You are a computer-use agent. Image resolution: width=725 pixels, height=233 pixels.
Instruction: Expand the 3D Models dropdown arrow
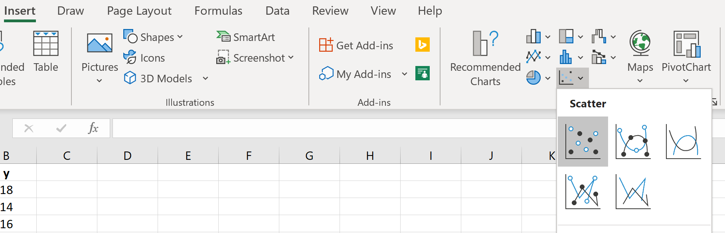tap(205, 78)
